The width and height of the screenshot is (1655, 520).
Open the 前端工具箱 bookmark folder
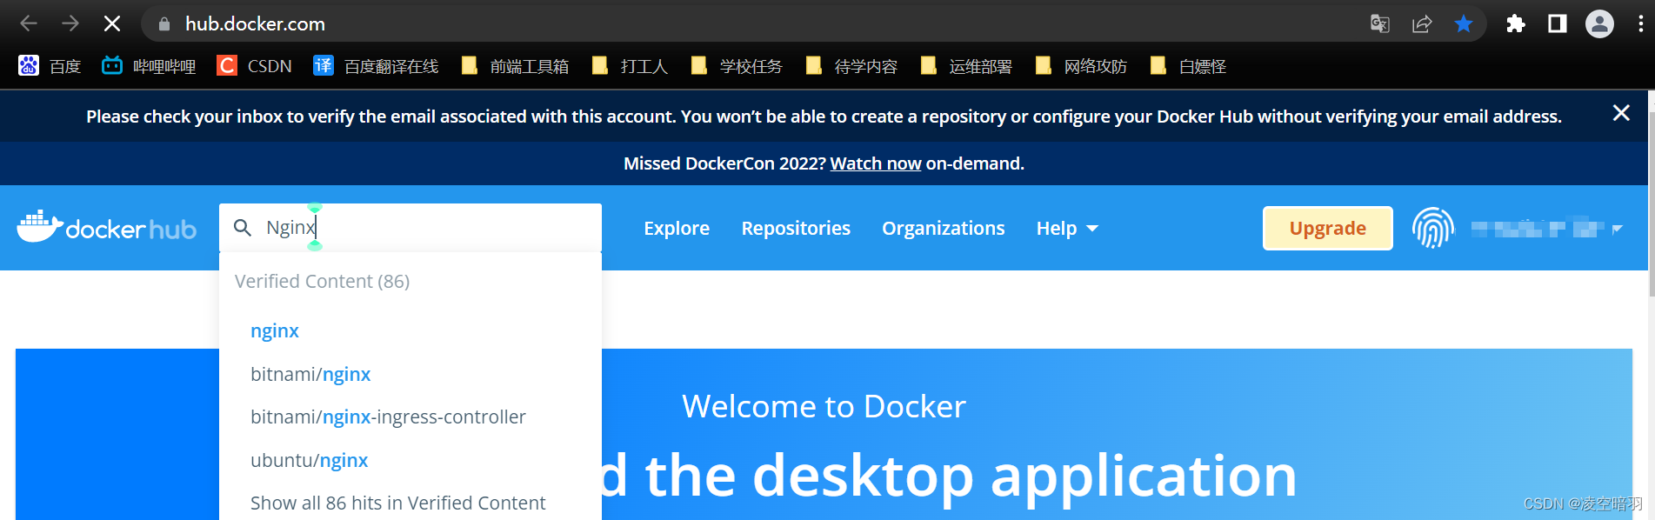515,66
